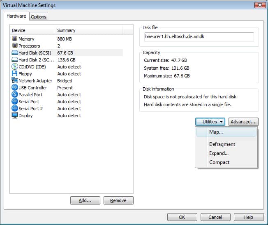Viewport: 268px width, 225px height.
Task: Click the Floppy diskette icon
Action: pos(14,73)
